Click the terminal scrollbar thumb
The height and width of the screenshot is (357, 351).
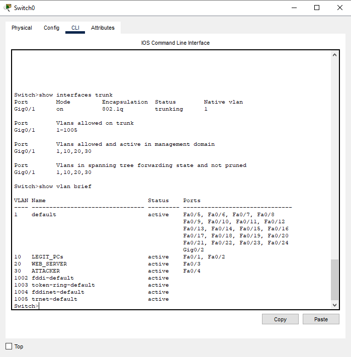click(x=334, y=280)
